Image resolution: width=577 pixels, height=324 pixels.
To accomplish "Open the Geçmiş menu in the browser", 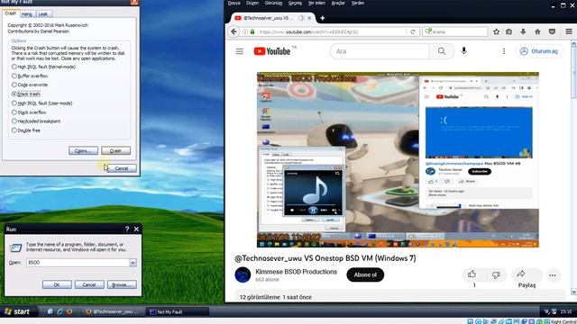I will click(295, 3).
